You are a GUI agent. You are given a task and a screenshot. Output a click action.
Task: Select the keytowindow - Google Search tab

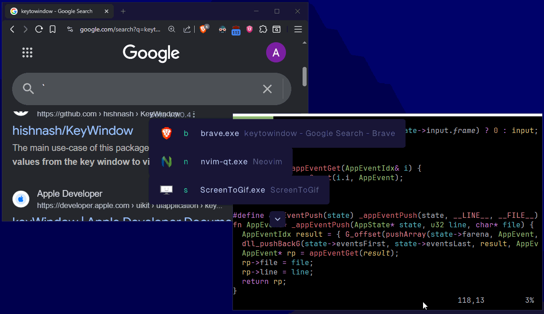click(58, 11)
